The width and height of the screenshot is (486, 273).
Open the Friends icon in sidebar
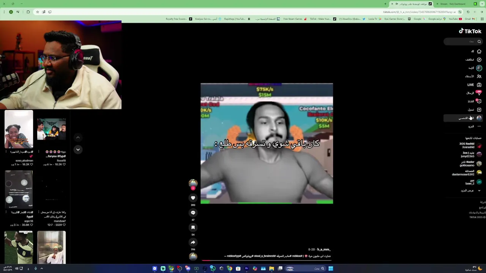coord(479,76)
